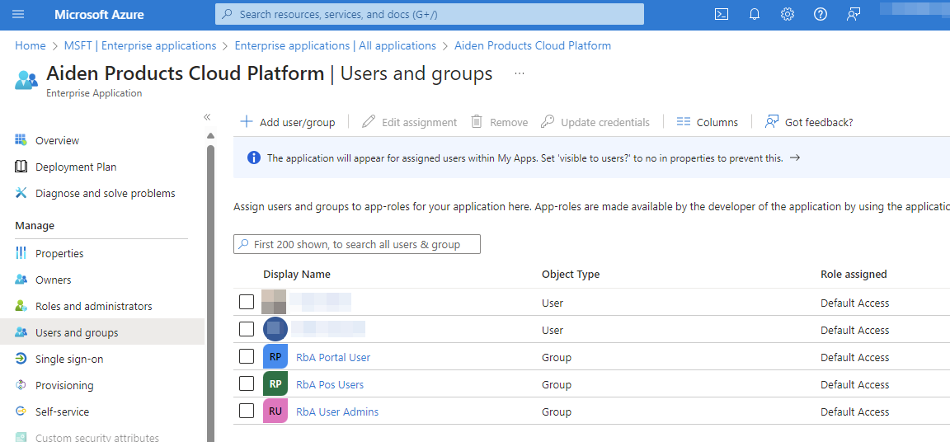Click the info icon in banner
Viewport: 950px width, 442px height.
pos(254,158)
